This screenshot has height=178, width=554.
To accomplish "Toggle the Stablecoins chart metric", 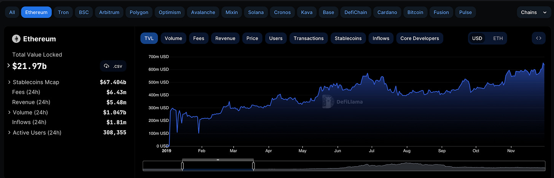I will (349, 38).
